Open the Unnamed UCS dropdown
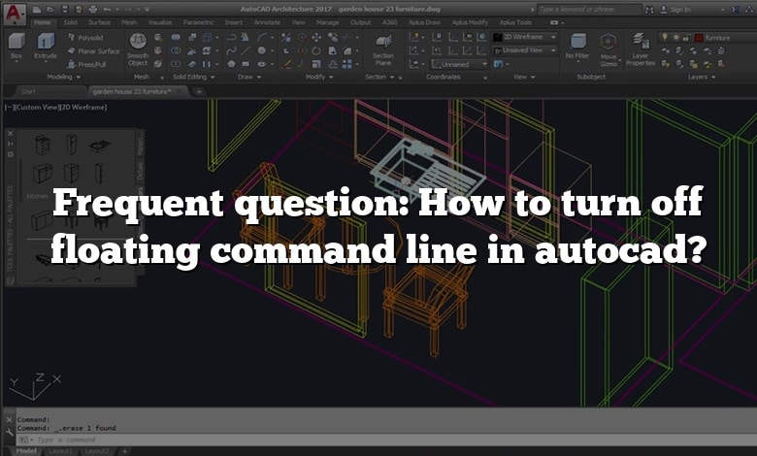 460,64
